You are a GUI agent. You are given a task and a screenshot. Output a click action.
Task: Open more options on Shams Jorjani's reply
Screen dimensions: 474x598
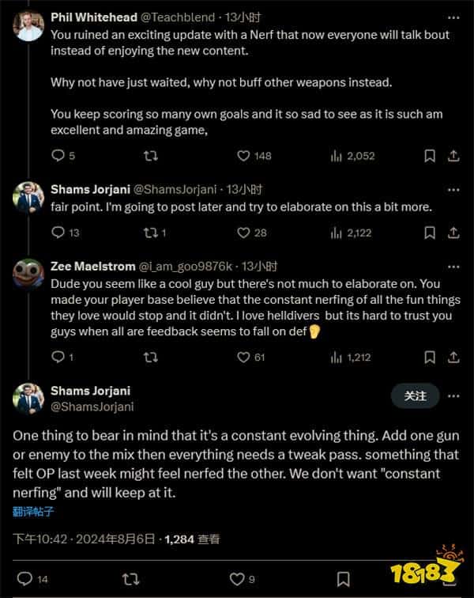[453, 190]
